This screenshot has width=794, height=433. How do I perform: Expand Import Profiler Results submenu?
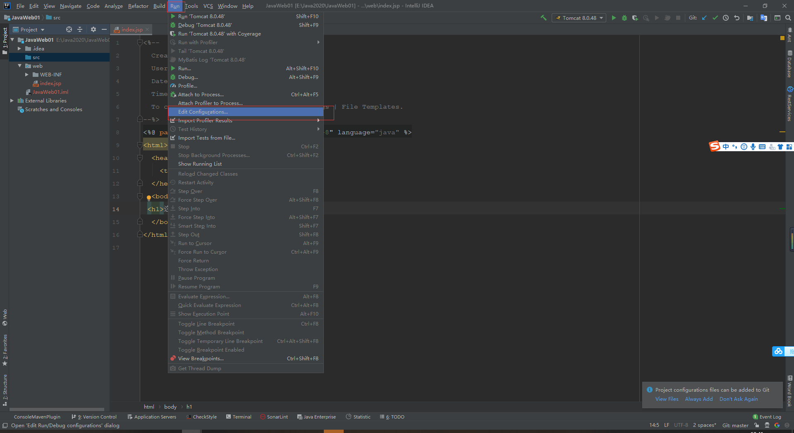click(x=246, y=121)
